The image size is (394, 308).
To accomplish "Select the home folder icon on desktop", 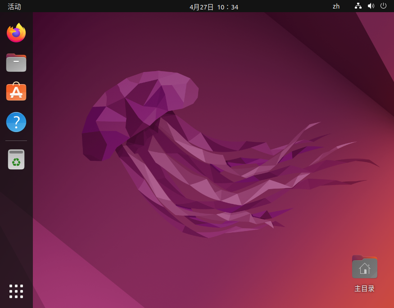I will click(364, 267).
